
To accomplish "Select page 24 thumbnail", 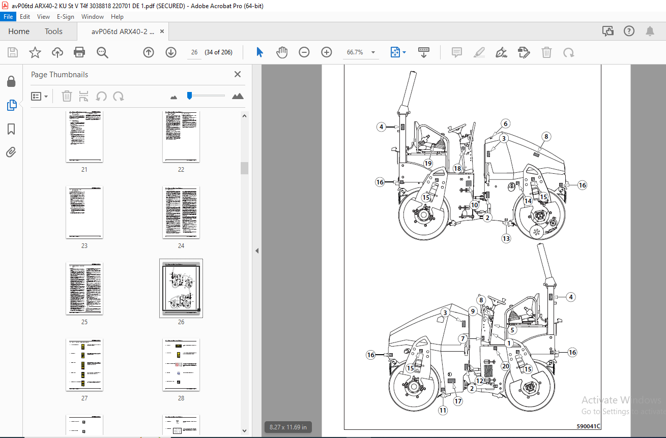I will point(181,212).
